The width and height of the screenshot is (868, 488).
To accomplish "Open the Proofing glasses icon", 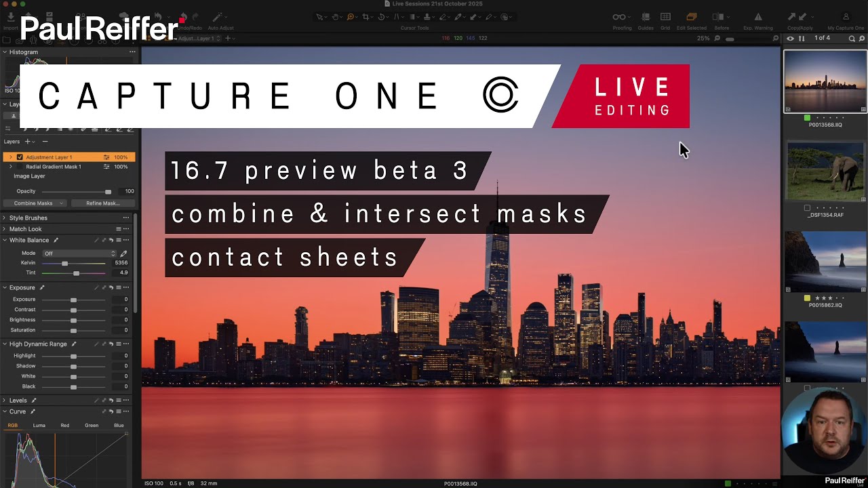I will click(x=619, y=17).
